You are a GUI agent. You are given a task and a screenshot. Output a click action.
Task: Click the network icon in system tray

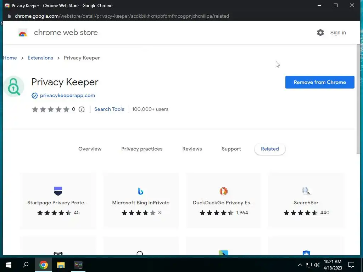click(x=309, y=265)
